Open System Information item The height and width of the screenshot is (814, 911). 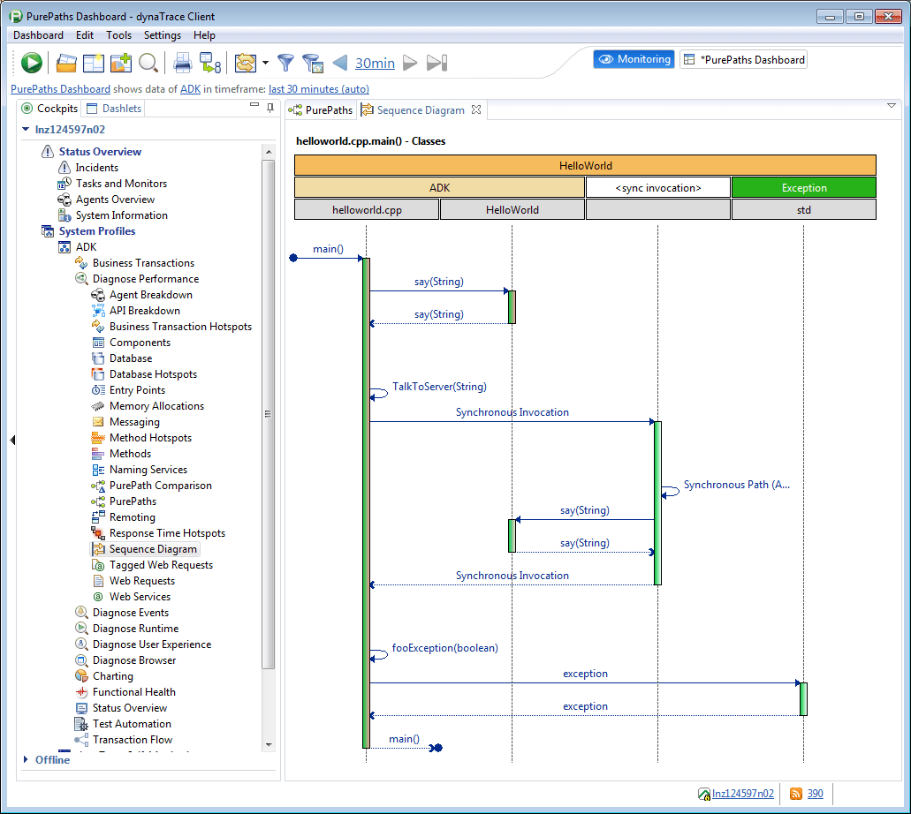pyautogui.click(x=121, y=215)
